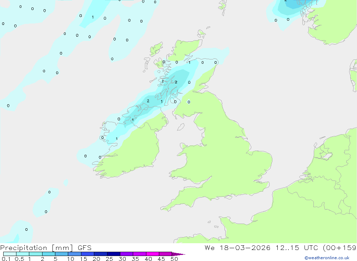This screenshot has height=261, width=357.
Task: Click the '(00+159' forecast offset text
Action: click(340, 247)
